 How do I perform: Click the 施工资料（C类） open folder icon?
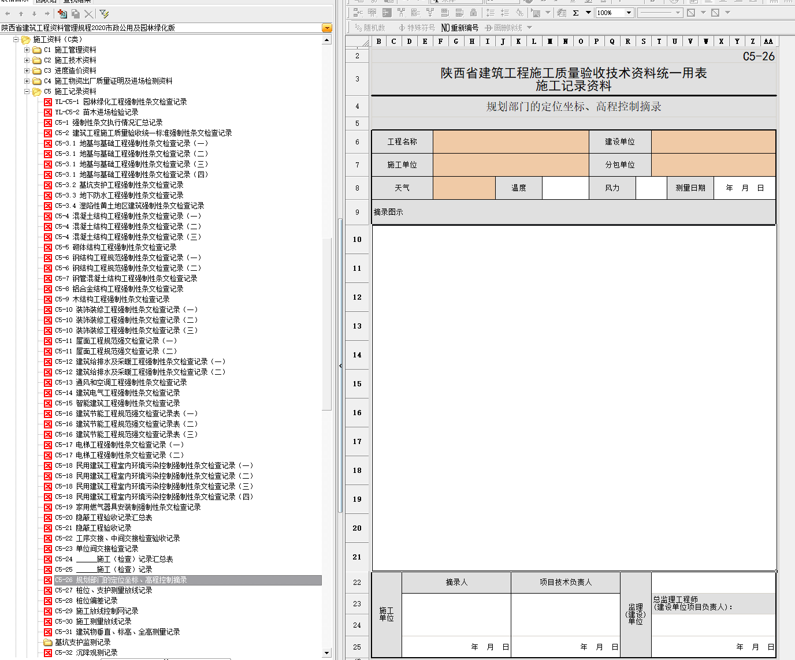(x=26, y=40)
